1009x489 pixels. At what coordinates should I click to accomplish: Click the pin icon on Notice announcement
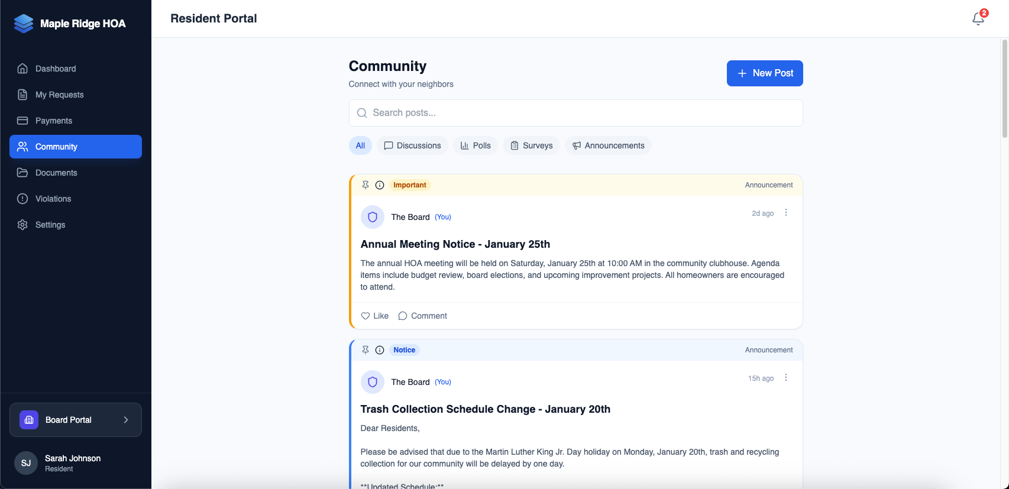pyautogui.click(x=366, y=350)
